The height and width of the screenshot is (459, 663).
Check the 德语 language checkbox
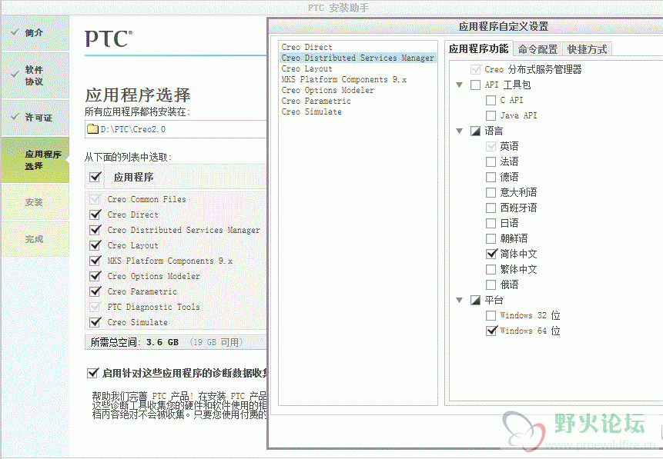pyautogui.click(x=491, y=177)
